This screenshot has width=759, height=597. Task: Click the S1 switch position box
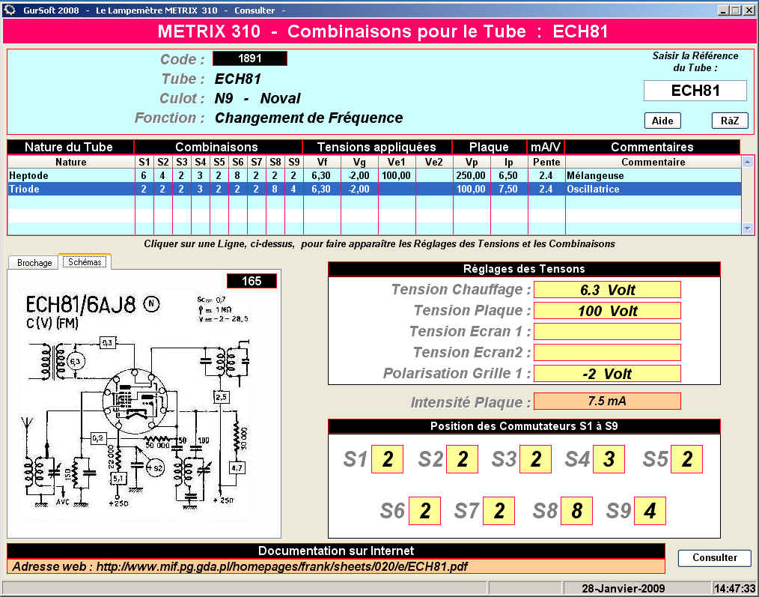tap(387, 459)
